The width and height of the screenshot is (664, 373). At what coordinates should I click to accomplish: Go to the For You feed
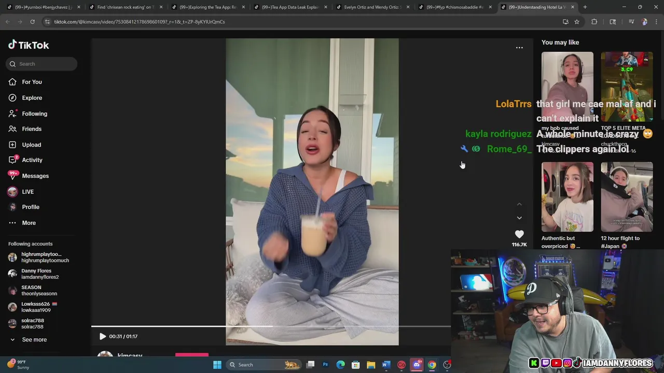pos(32,82)
